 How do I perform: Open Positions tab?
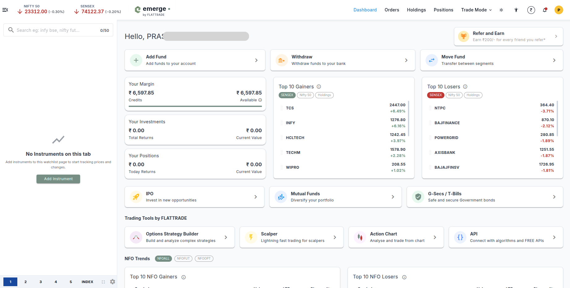click(x=444, y=10)
